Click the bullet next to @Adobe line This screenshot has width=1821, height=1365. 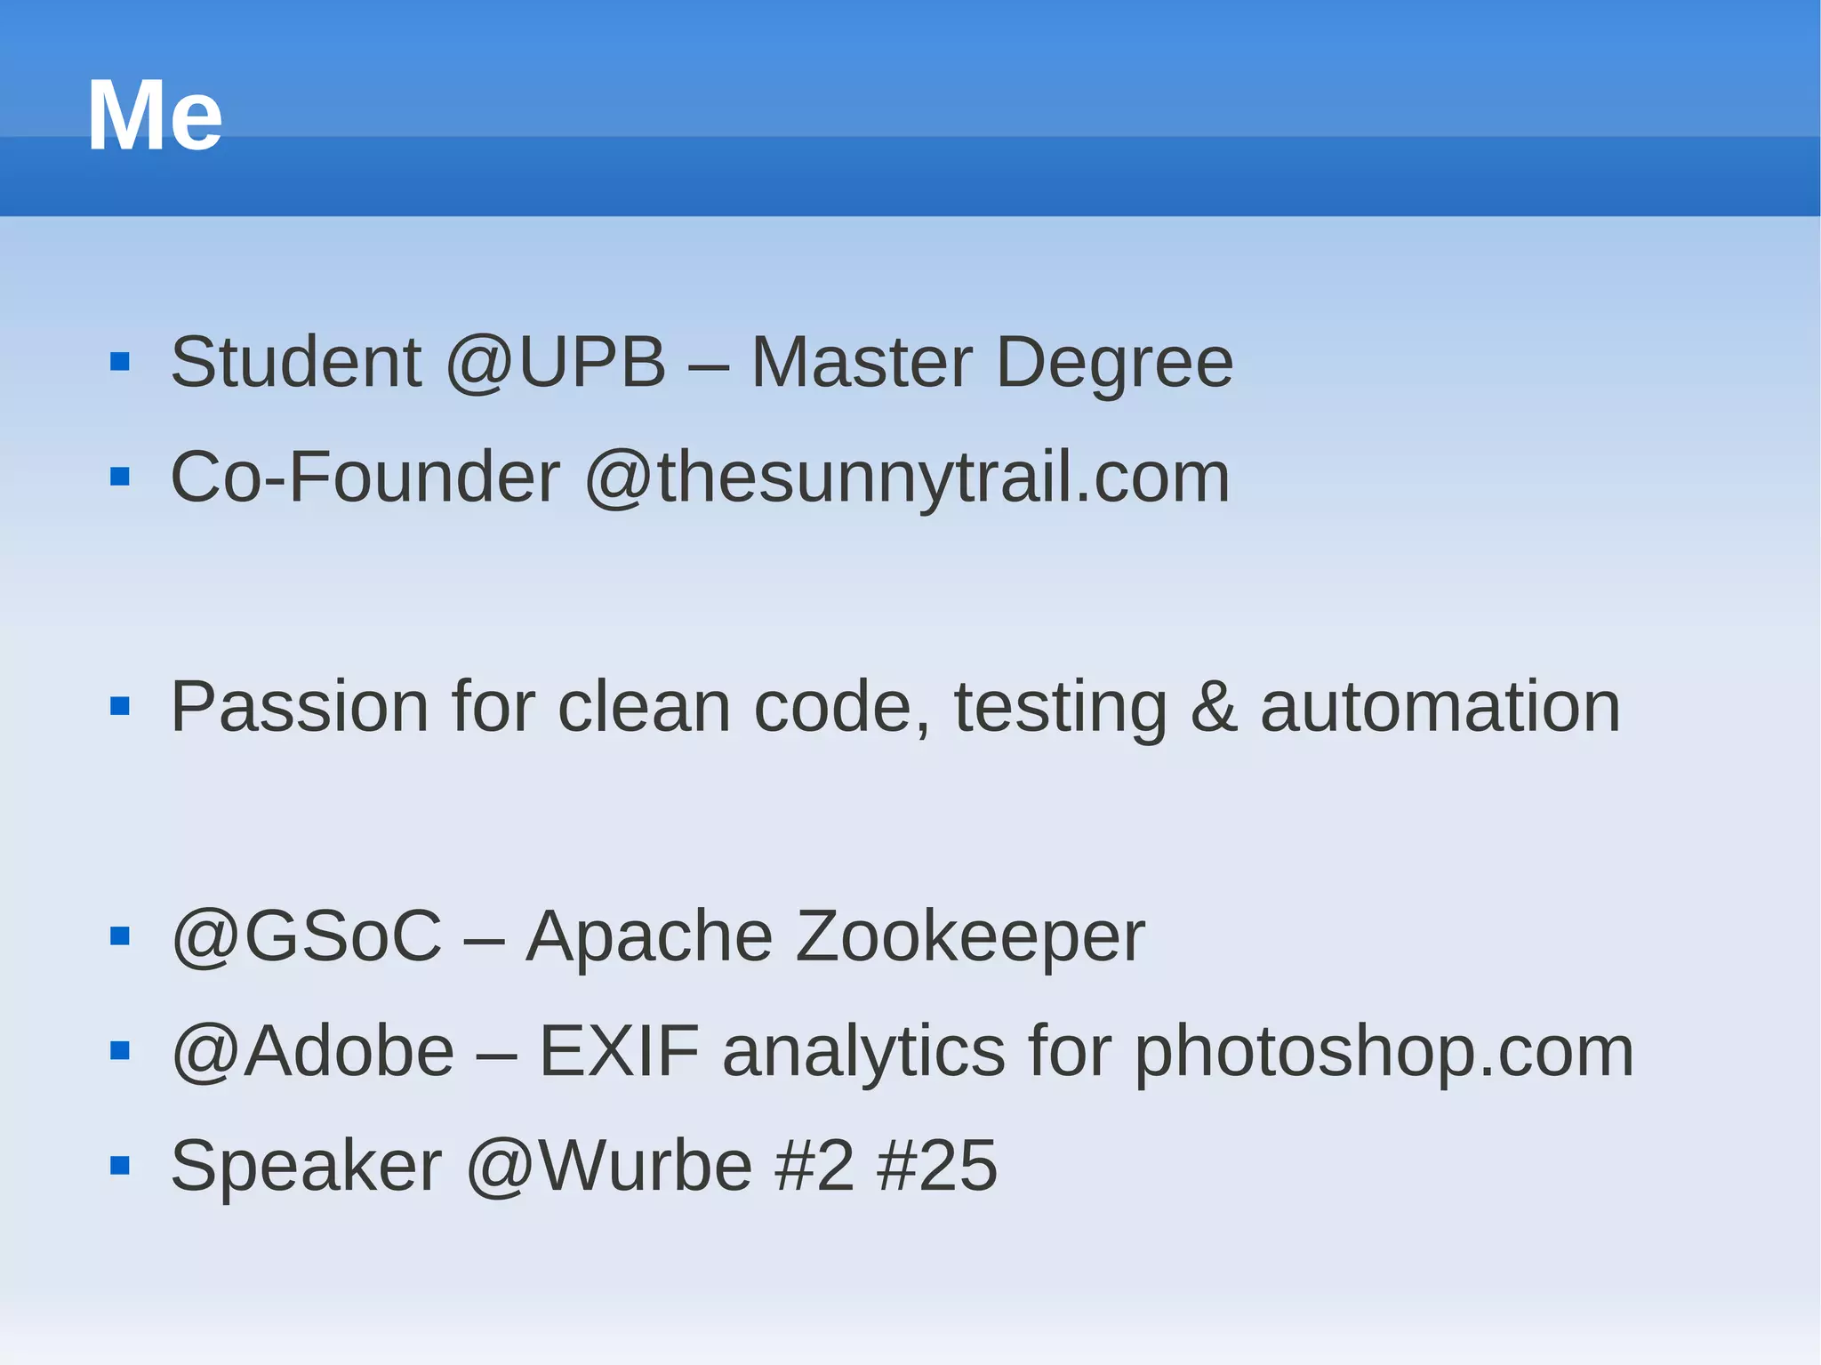tap(120, 1051)
